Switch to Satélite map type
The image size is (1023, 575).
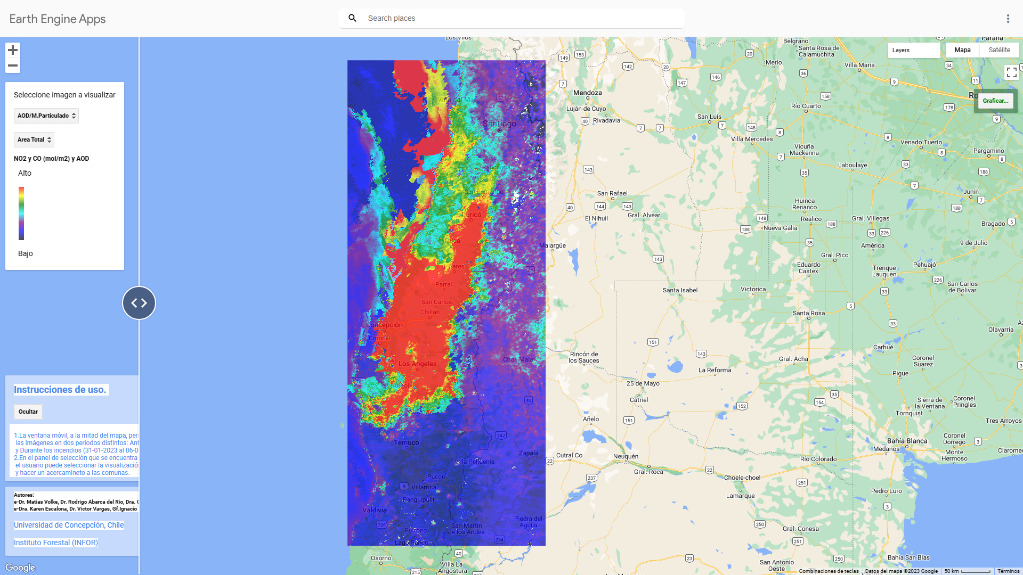(x=999, y=50)
